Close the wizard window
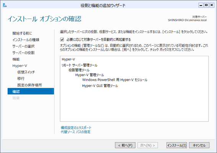 click(212, 5)
